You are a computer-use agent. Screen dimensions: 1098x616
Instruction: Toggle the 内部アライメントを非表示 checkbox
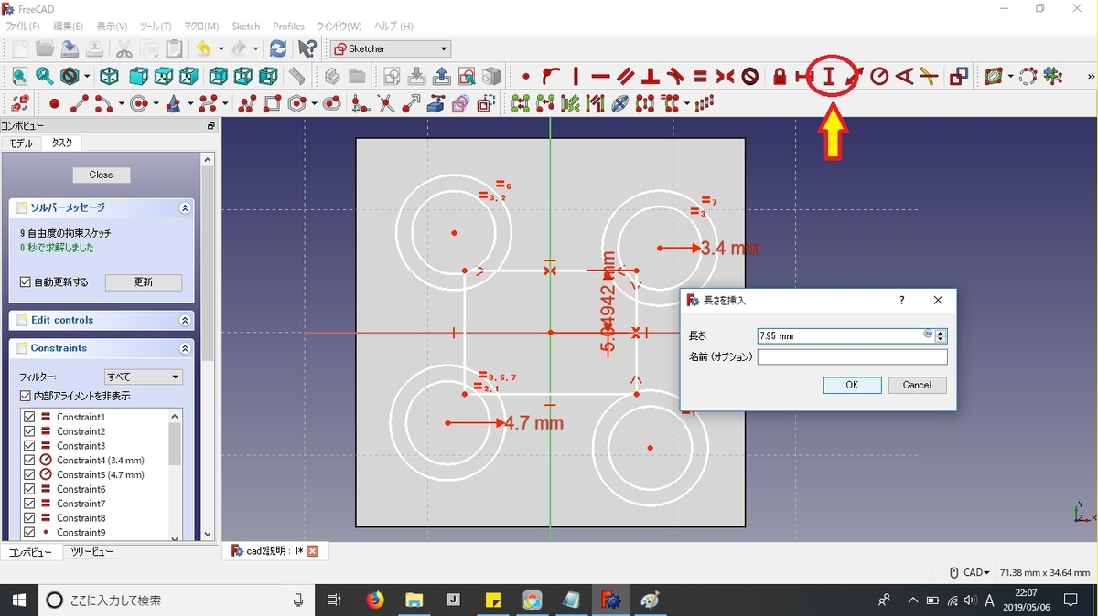(x=26, y=396)
